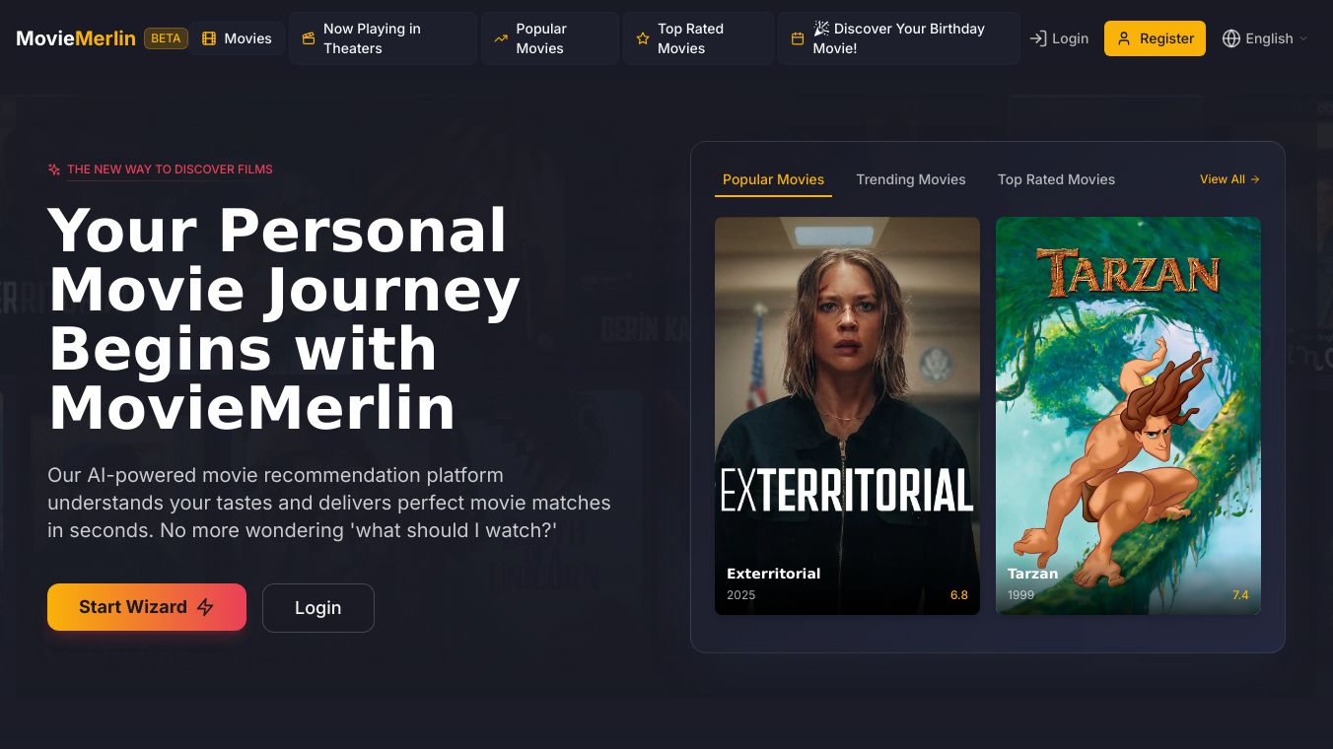Viewport: 1333px width, 749px height.
Task: Select the Popular Movies tab in the card
Action: [773, 179]
